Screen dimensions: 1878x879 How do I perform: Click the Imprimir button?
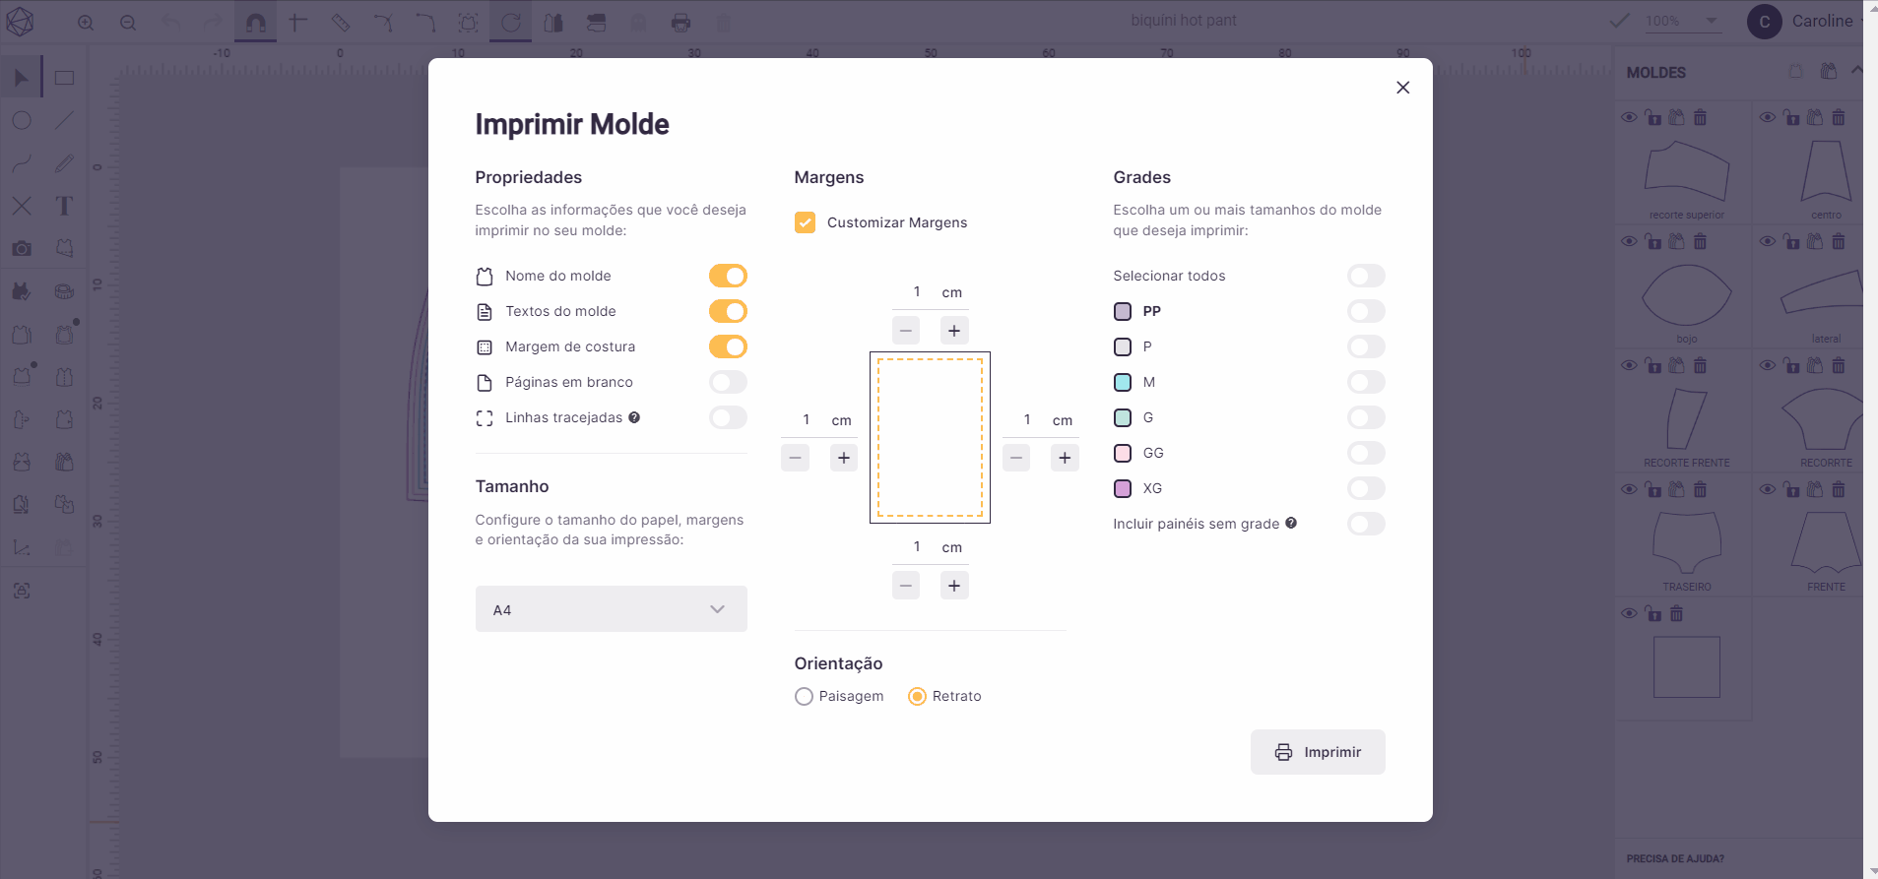(1318, 752)
